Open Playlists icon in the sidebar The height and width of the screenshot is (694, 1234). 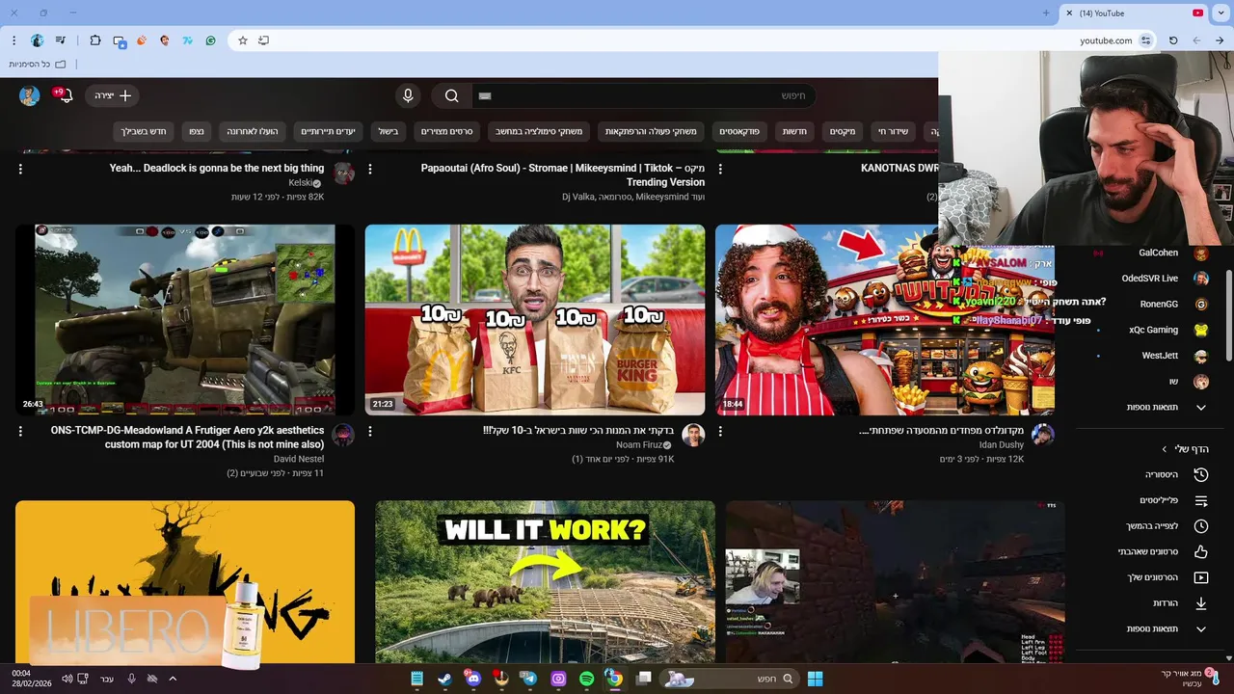tap(1201, 500)
